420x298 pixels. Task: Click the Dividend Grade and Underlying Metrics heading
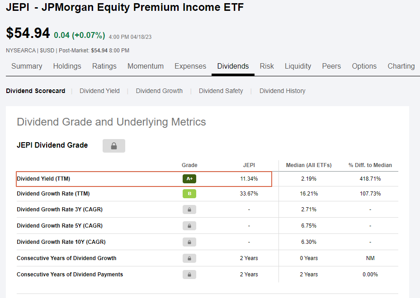(x=111, y=122)
